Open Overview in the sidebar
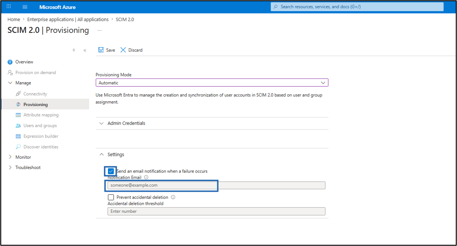Screen dimensions: 457x246 click(24, 62)
